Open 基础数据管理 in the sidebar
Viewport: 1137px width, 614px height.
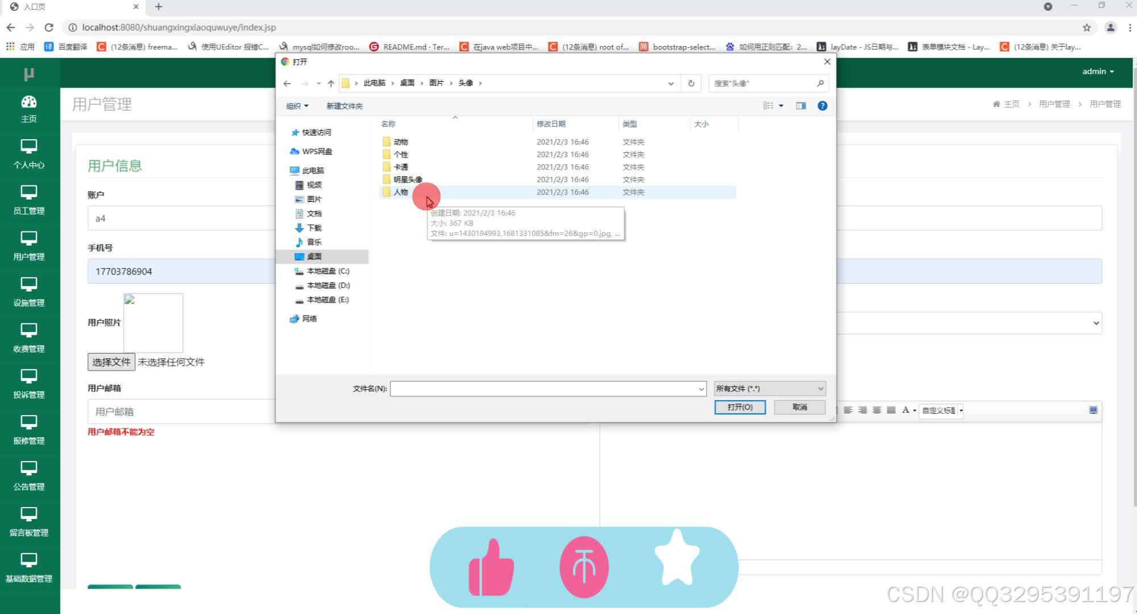coord(29,568)
